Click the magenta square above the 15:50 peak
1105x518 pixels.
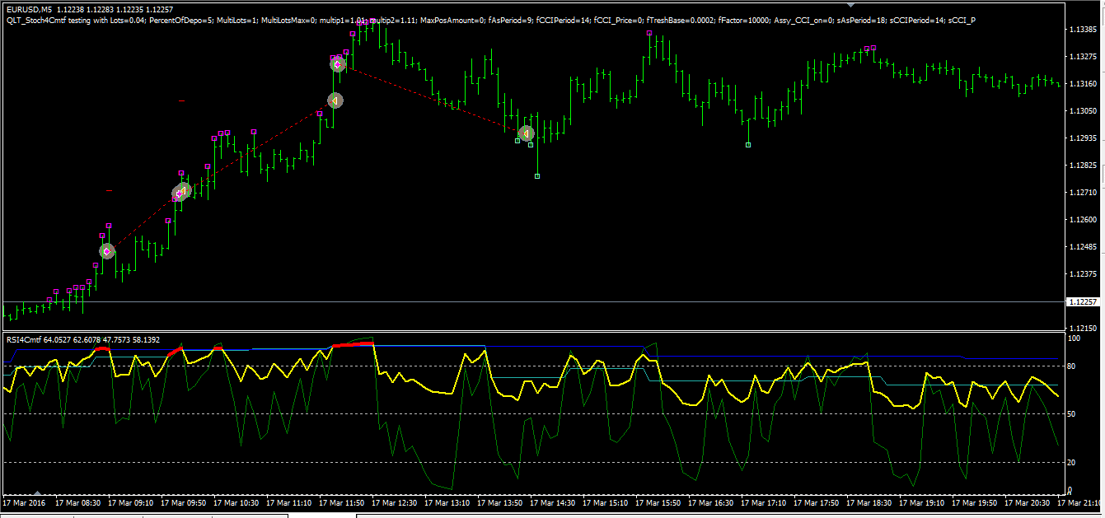coord(649,33)
